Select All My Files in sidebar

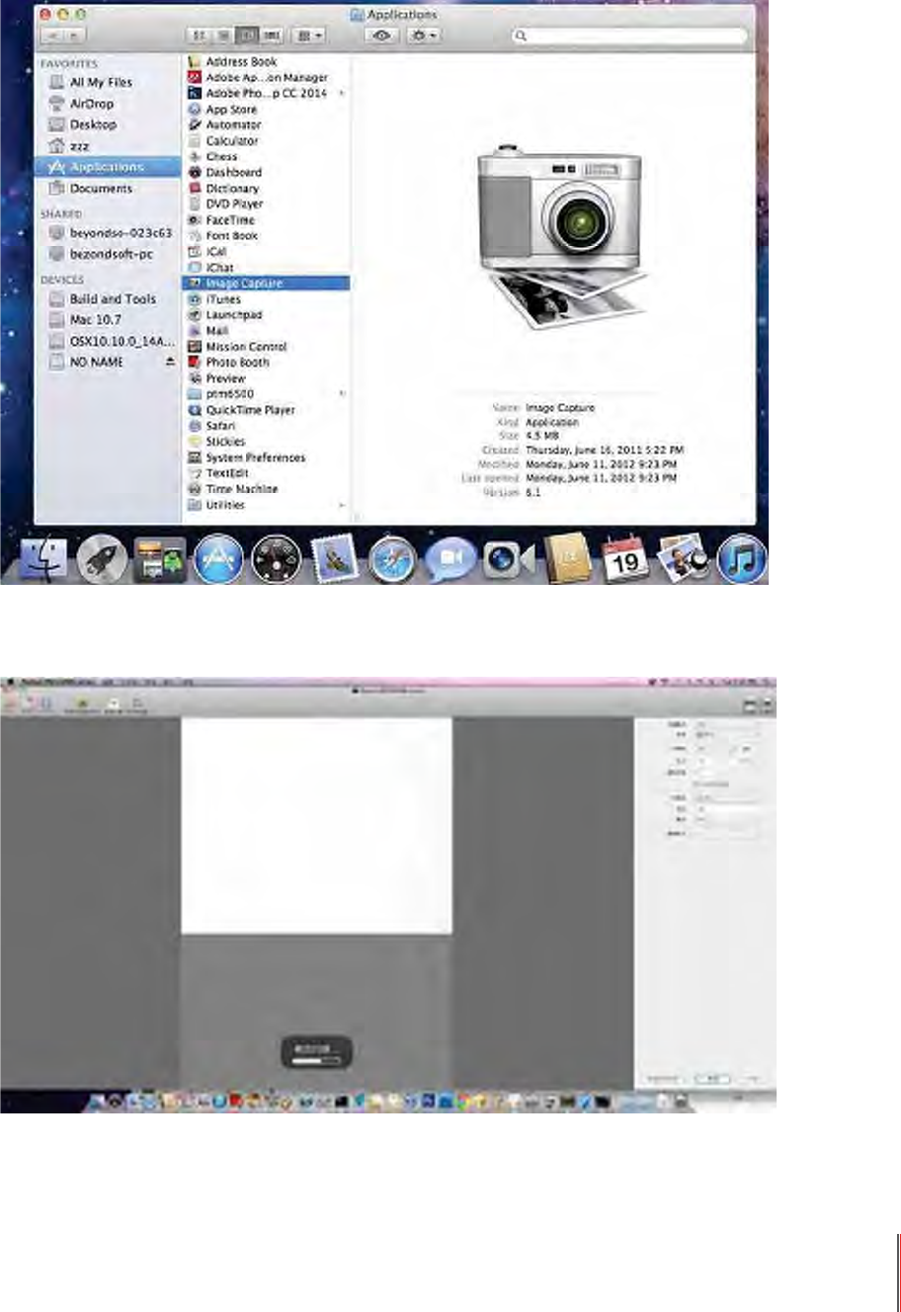click(x=101, y=82)
